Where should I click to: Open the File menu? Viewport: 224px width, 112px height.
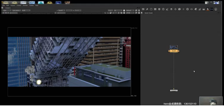pyautogui.click(x=3, y=5)
